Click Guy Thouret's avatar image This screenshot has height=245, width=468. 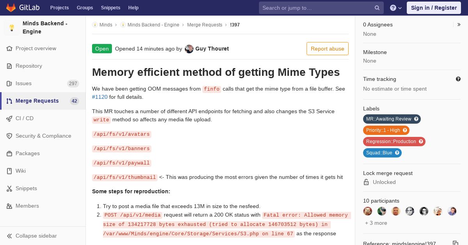[189, 49]
